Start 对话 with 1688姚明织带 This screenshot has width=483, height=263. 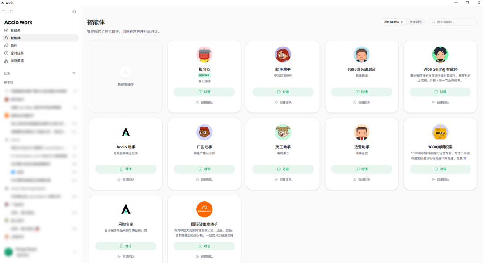coord(440,169)
